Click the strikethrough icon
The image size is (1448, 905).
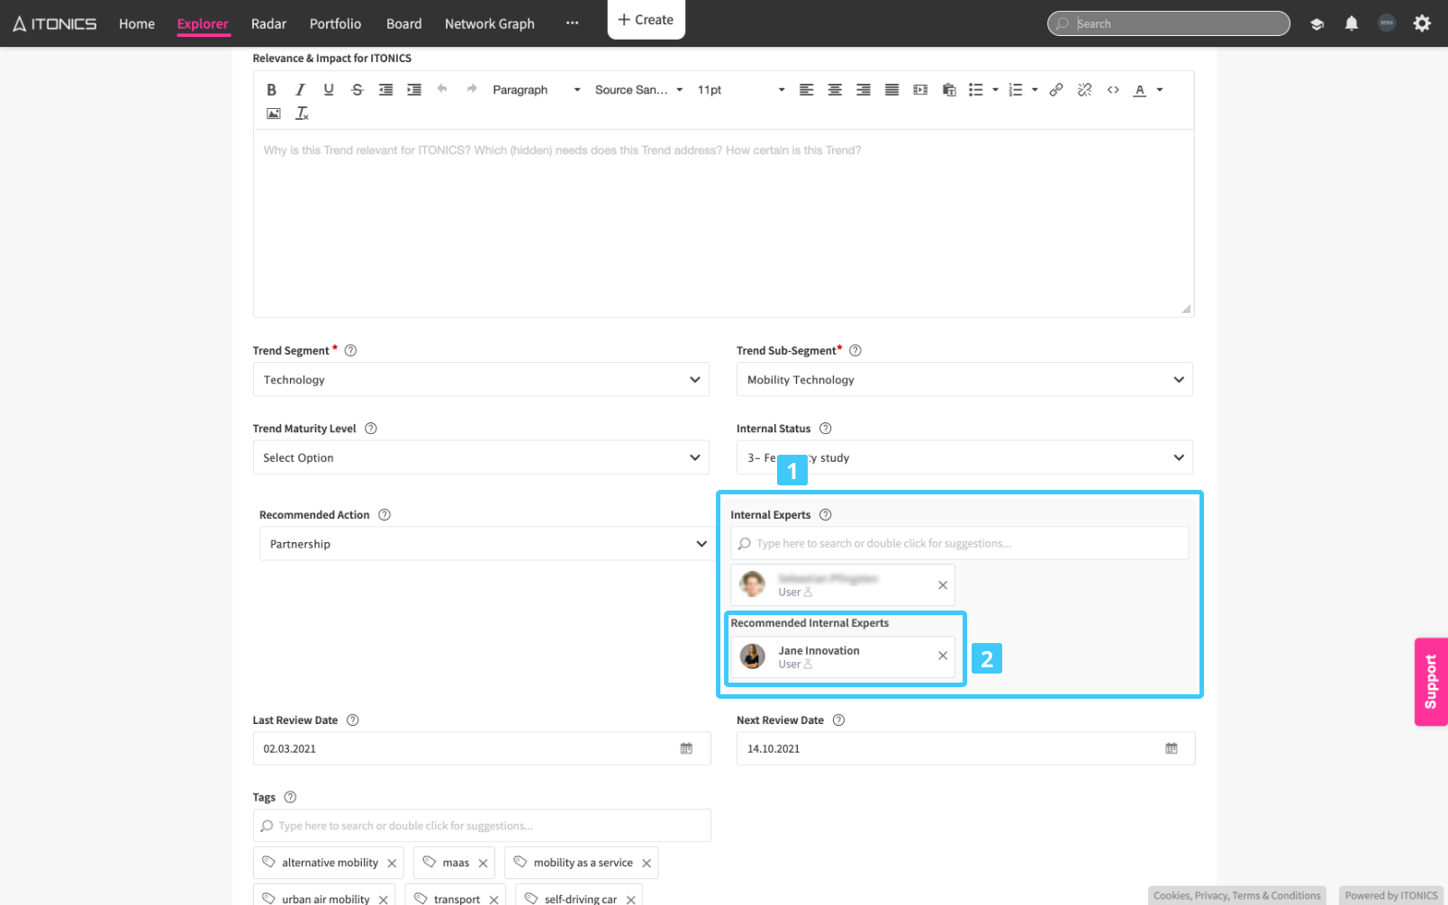coord(357,90)
